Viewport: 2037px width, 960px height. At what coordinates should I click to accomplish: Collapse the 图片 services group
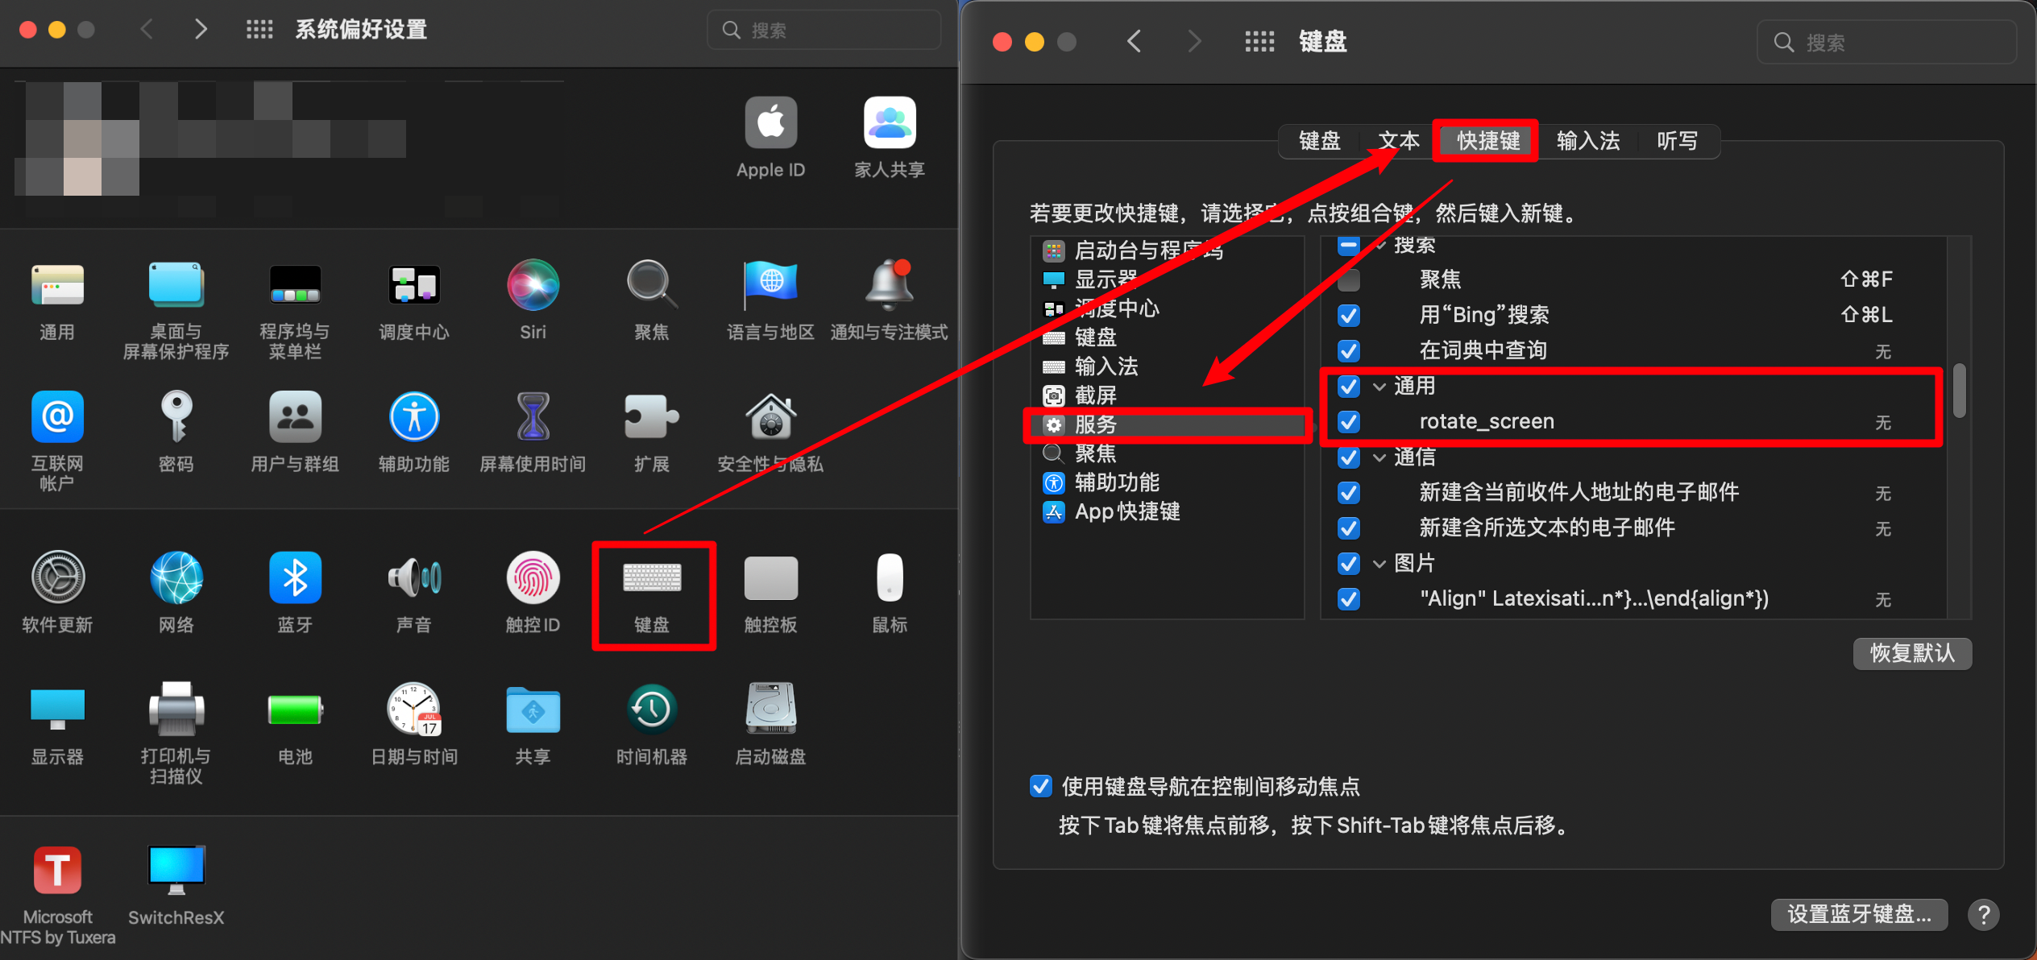(x=1379, y=564)
